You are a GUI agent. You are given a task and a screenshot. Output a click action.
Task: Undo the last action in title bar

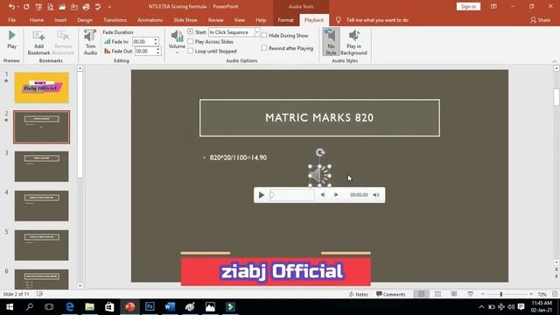(11, 6)
